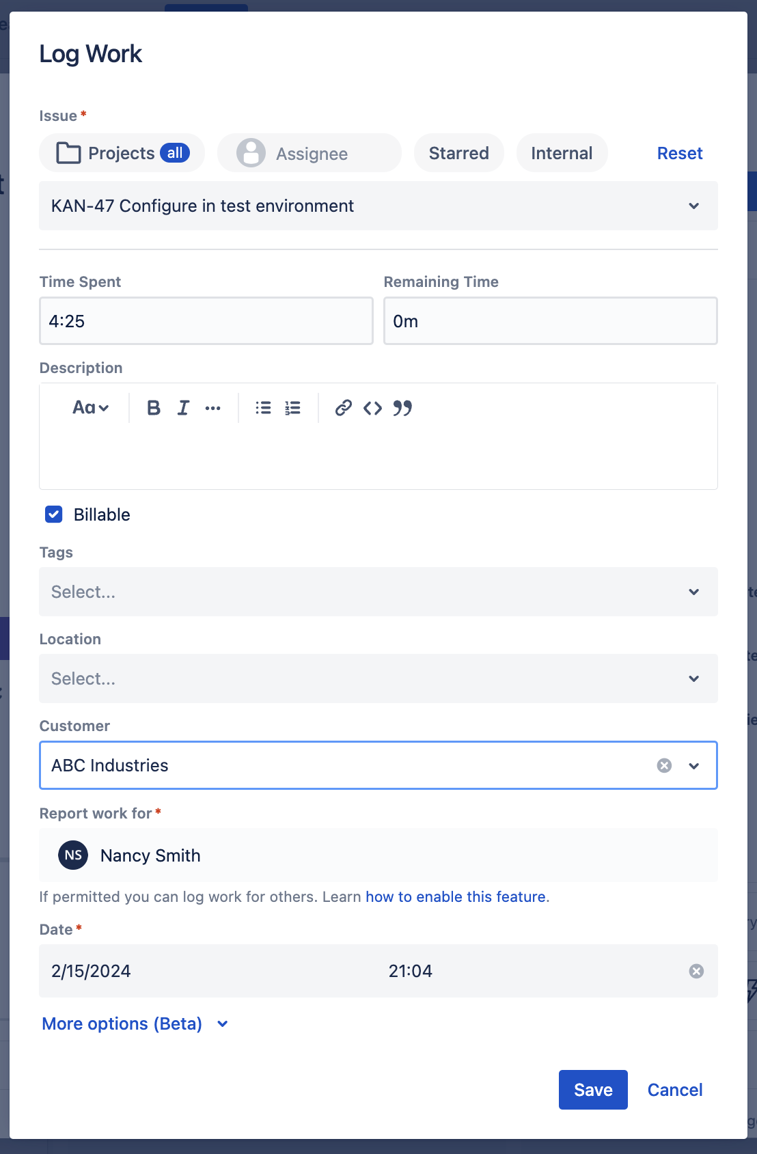
Task: Insert a code snippet
Action: click(372, 408)
